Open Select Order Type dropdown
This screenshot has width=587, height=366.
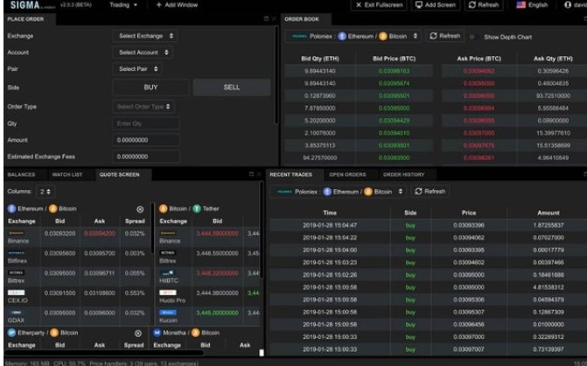pos(143,107)
